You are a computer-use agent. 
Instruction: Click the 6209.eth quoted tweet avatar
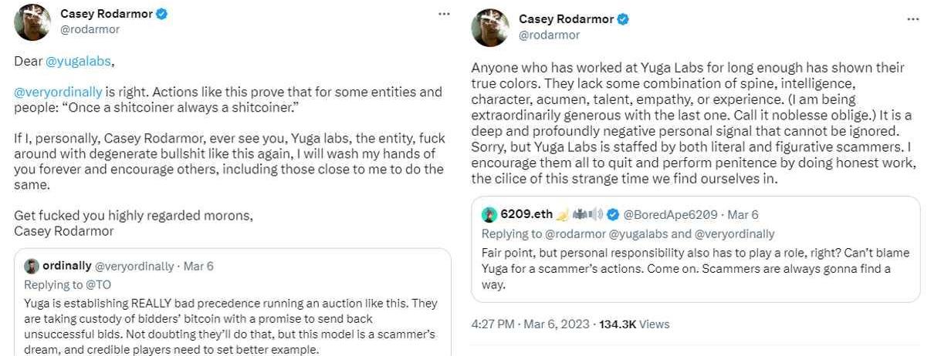[489, 214]
